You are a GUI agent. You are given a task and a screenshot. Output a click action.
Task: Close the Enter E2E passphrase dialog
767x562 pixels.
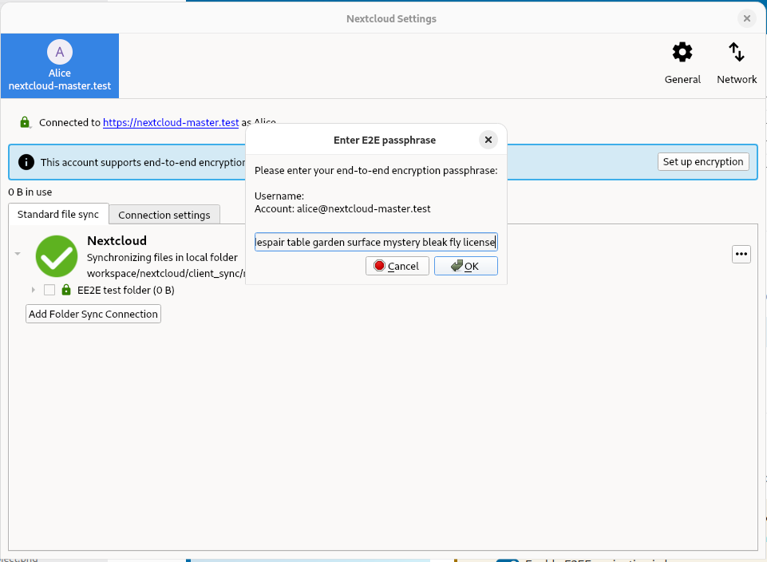(488, 140)
